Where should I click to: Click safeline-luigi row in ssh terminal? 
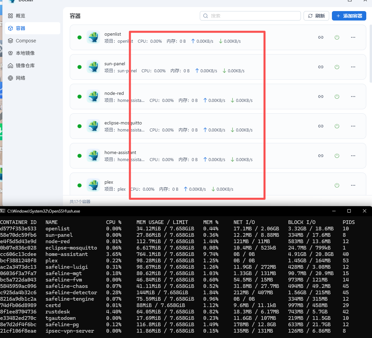click(x=177, y=267)
